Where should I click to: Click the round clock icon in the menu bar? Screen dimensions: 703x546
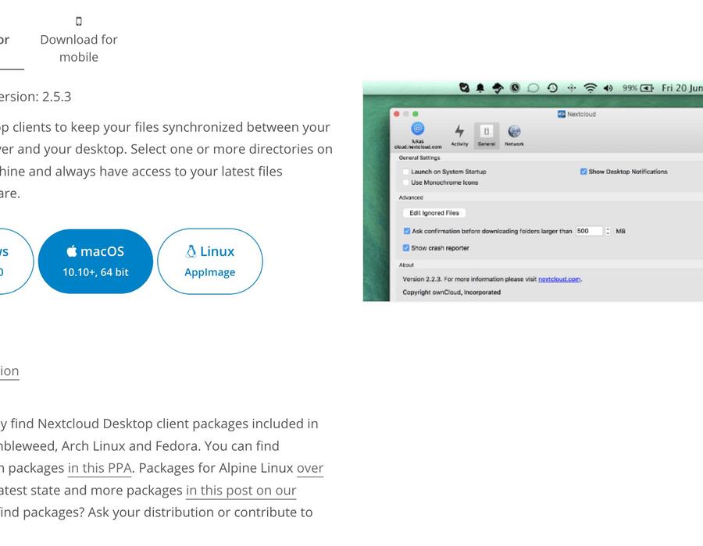coord(516,87)
